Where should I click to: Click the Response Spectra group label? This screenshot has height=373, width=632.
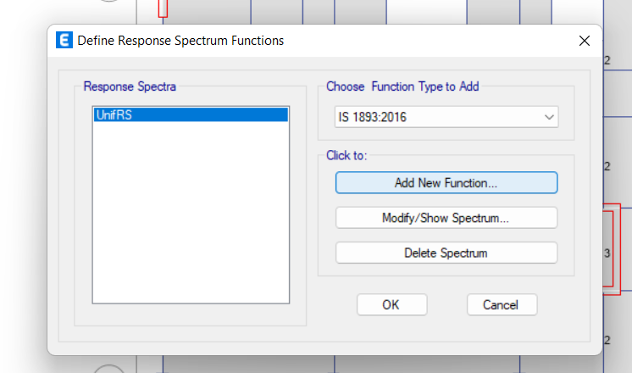tap(130, 86)
